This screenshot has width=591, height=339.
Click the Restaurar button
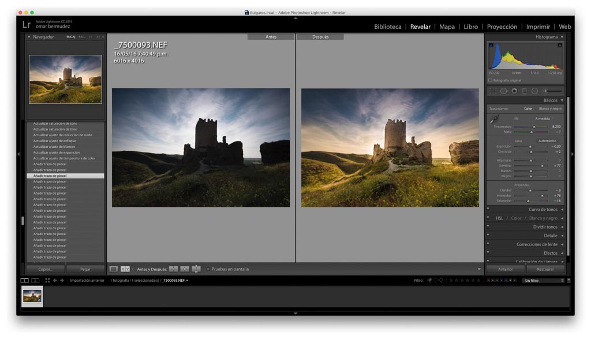pyautogui.click(x=545, y=269)
